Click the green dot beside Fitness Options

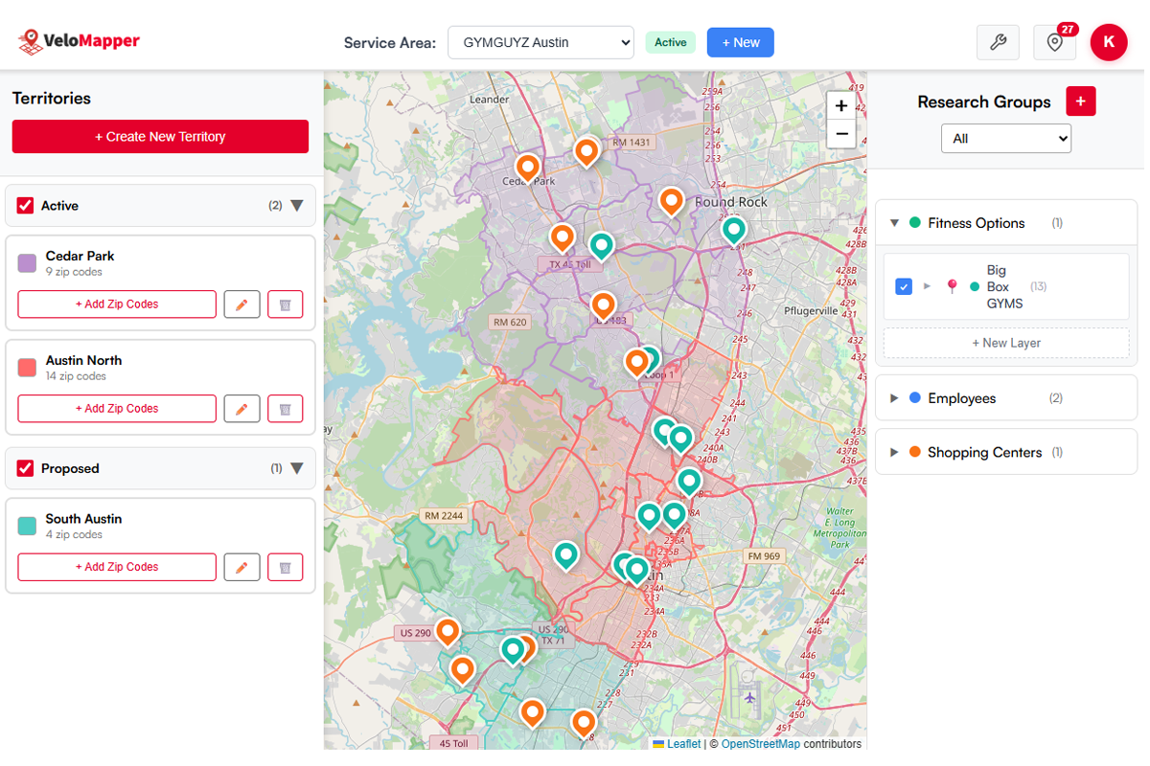click(x=914, y=223)
